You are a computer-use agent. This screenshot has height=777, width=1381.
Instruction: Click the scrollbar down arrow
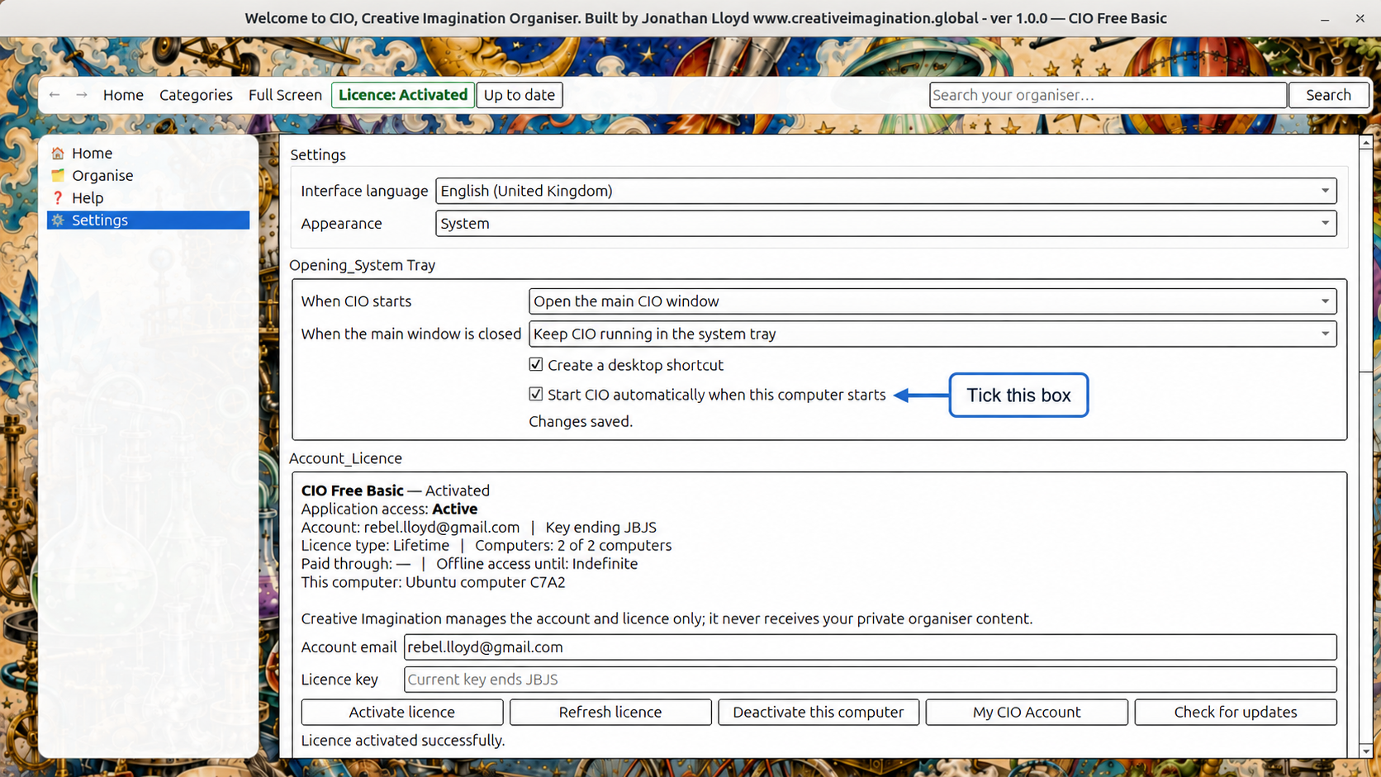click(x=1366, y=751)
